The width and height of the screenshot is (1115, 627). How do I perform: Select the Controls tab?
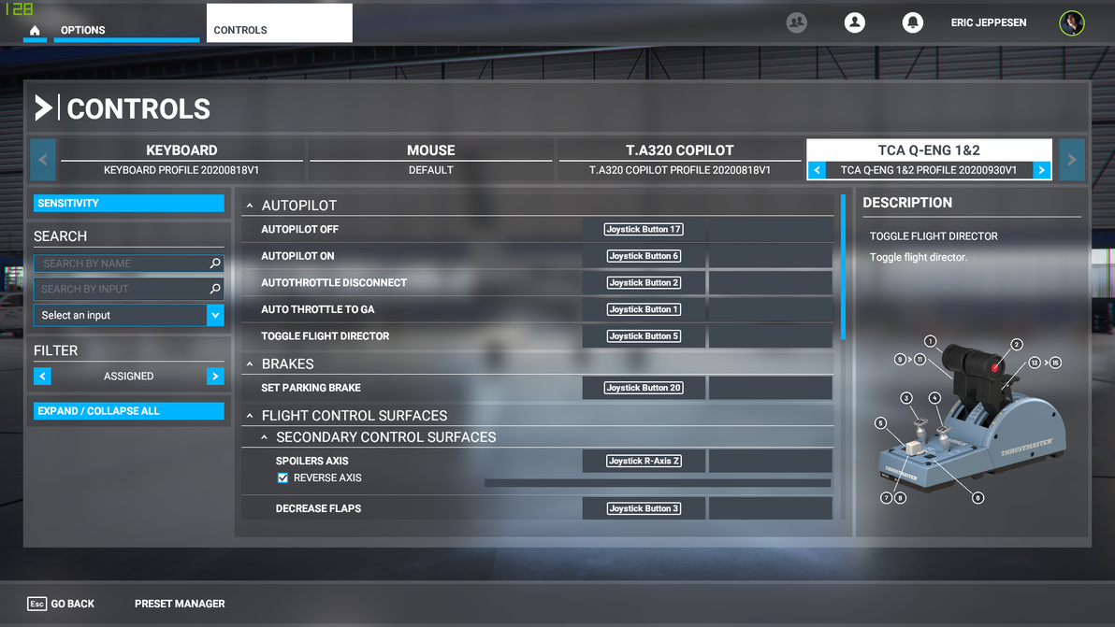[x=279, y=23]
